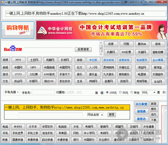The height and width of the screenshot is (145, 168).
Task: Click the app icon in title bar
Action: pos(2,2)
